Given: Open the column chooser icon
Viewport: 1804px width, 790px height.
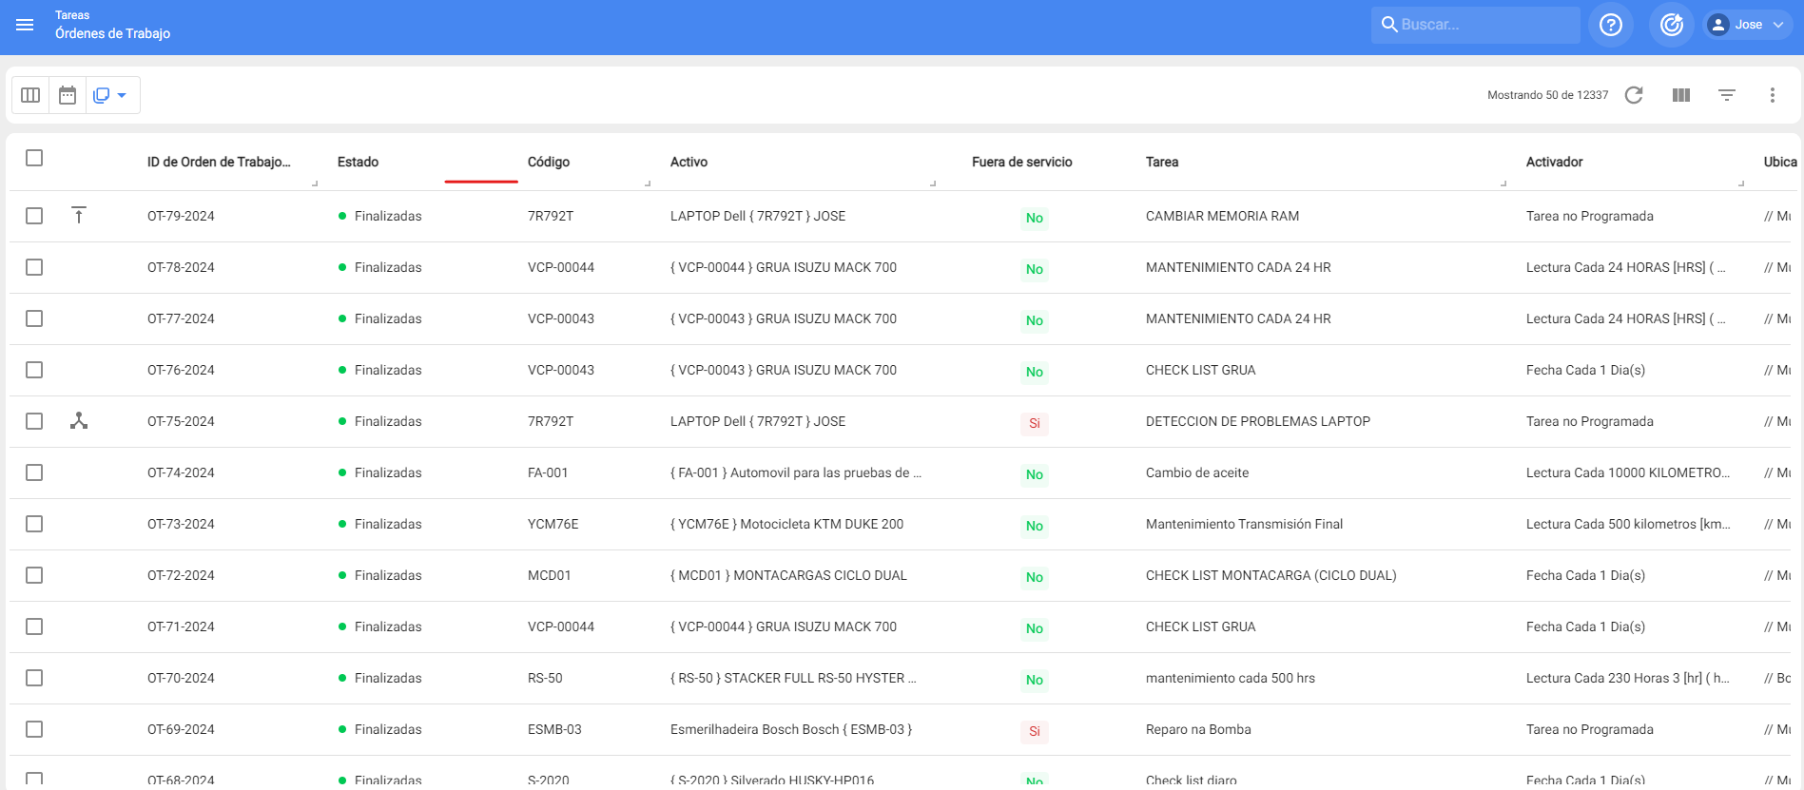Looking at the screenshot, I should point(1680,95).
